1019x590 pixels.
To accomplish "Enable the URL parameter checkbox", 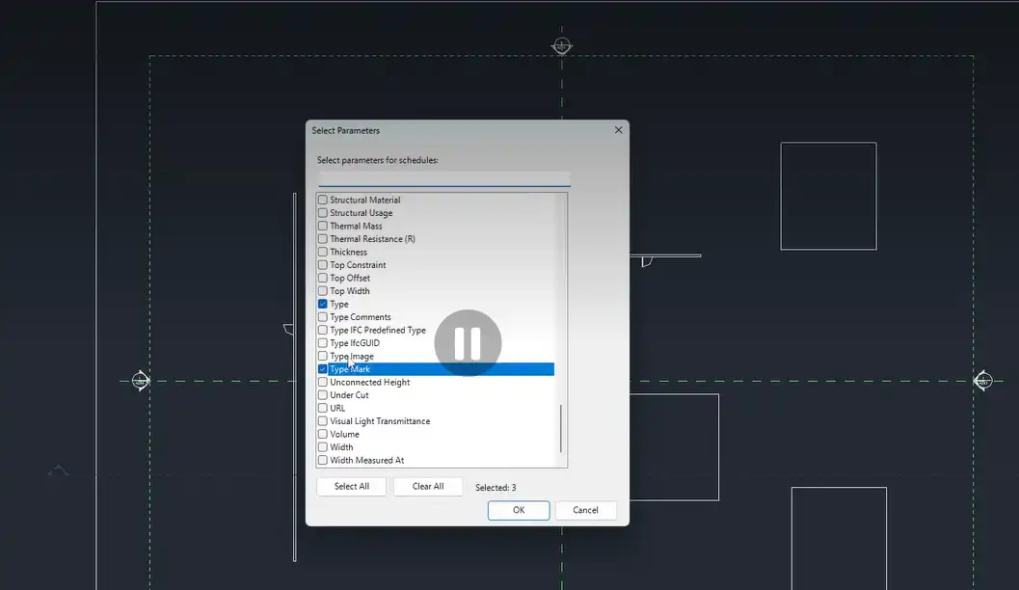I will click(322, 408).
